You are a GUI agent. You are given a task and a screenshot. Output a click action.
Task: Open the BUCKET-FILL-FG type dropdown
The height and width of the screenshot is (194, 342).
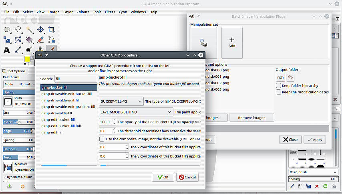121,101
